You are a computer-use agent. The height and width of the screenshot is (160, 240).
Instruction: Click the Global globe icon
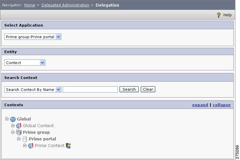point(13,119)
